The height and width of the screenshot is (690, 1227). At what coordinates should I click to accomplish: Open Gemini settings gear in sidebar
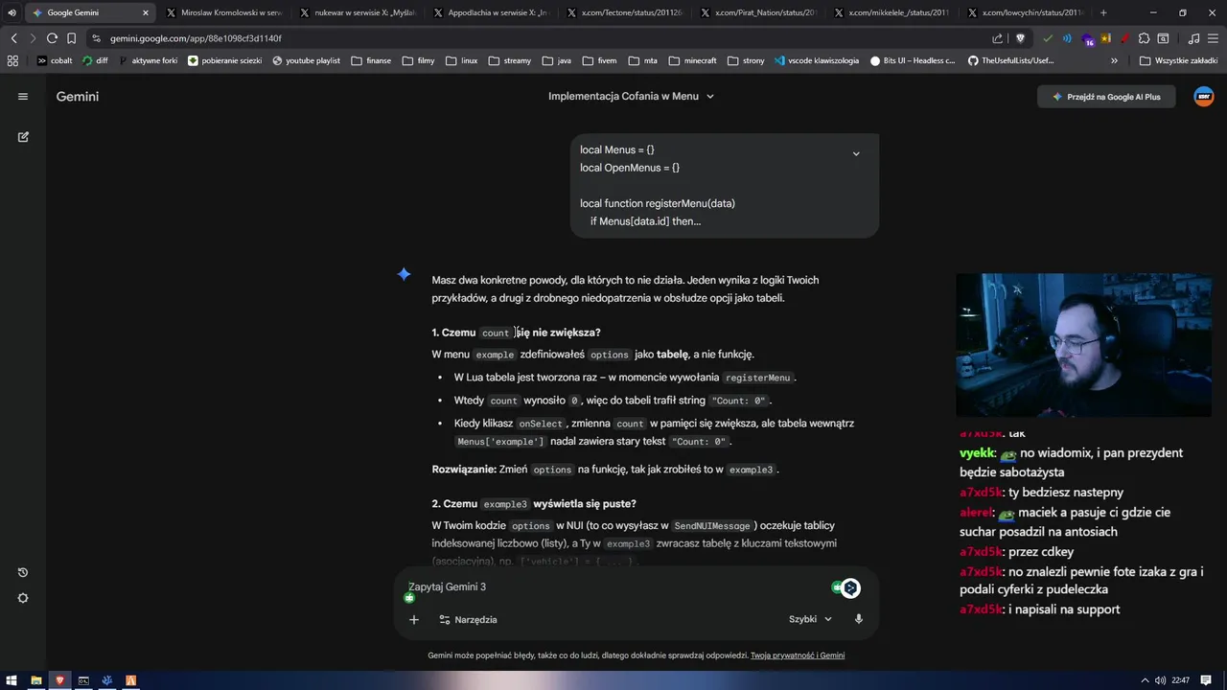(x=23, y=598)
